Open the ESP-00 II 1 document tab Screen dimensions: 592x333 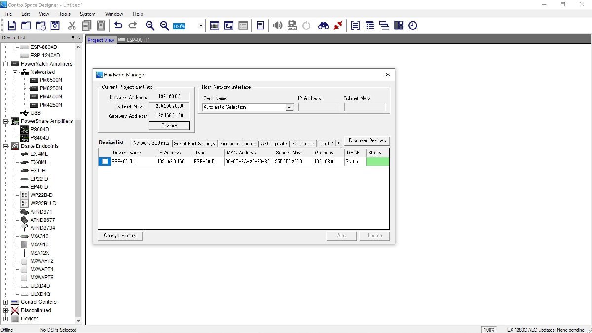click(134, 40)
